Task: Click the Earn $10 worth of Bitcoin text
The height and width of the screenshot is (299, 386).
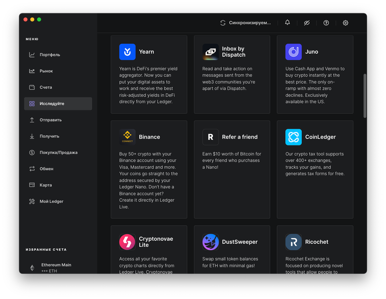Action: pos(231,160)
